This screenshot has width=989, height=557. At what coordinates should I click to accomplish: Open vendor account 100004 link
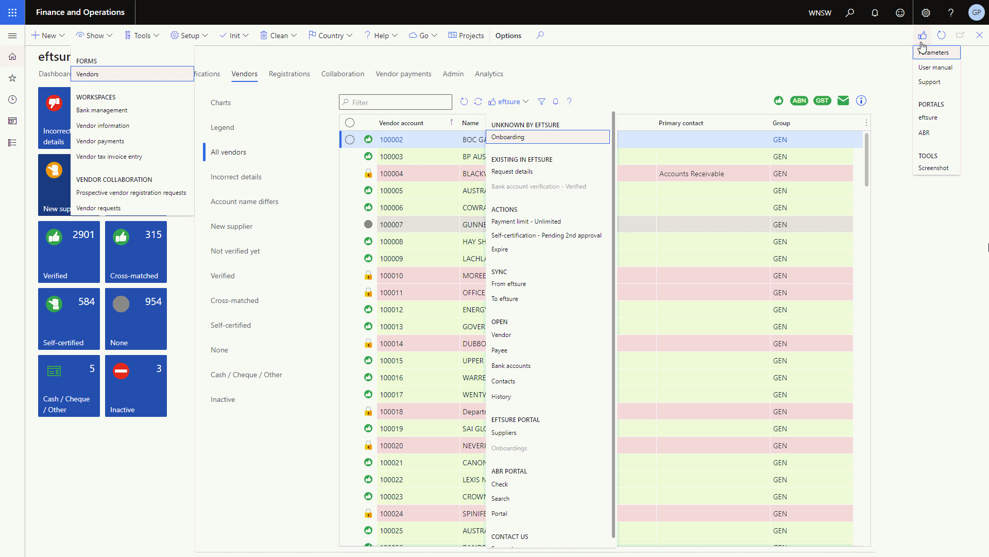391,174
